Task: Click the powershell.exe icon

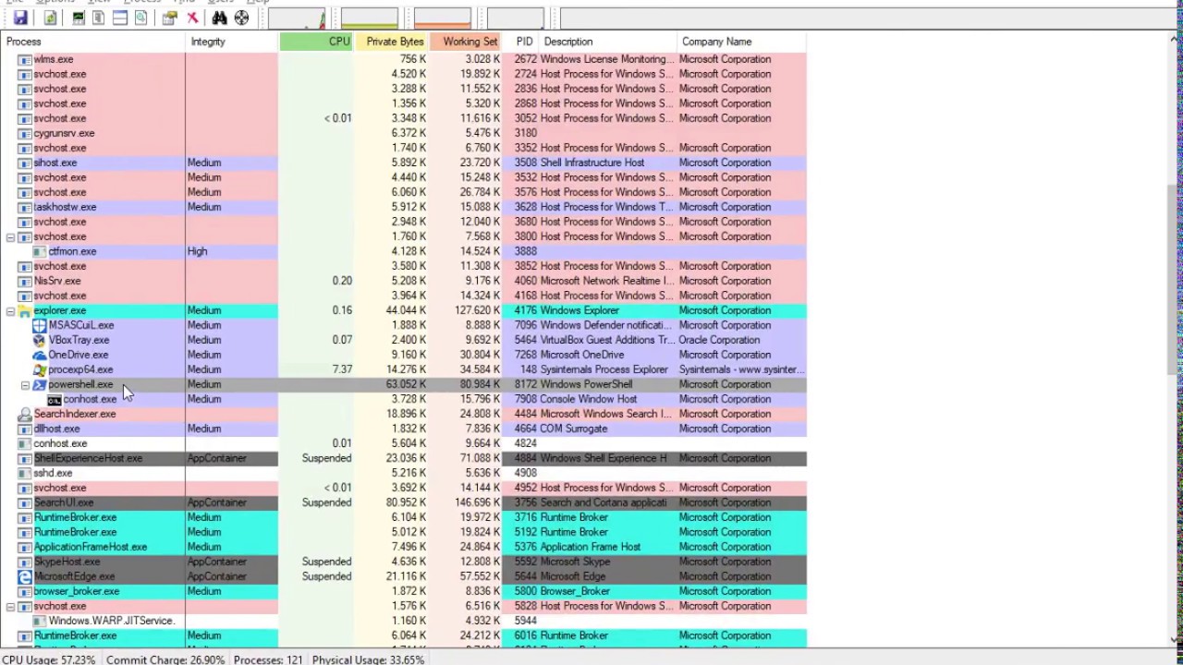Action: pos(40,384)
